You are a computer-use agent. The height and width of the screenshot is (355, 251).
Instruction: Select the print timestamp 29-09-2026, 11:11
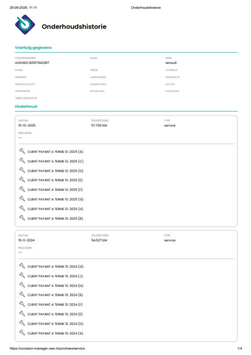click(x=23, y=7)
